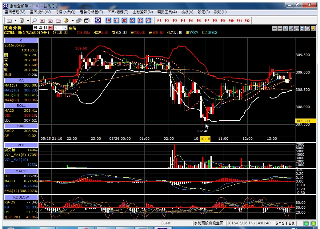
Task: Click the red-chart window layout toolbar icon
Action: (x=9, y=21)
